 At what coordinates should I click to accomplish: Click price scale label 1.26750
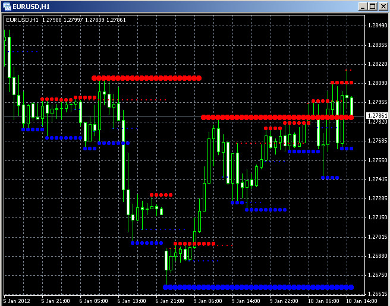[x=378, y=275]
